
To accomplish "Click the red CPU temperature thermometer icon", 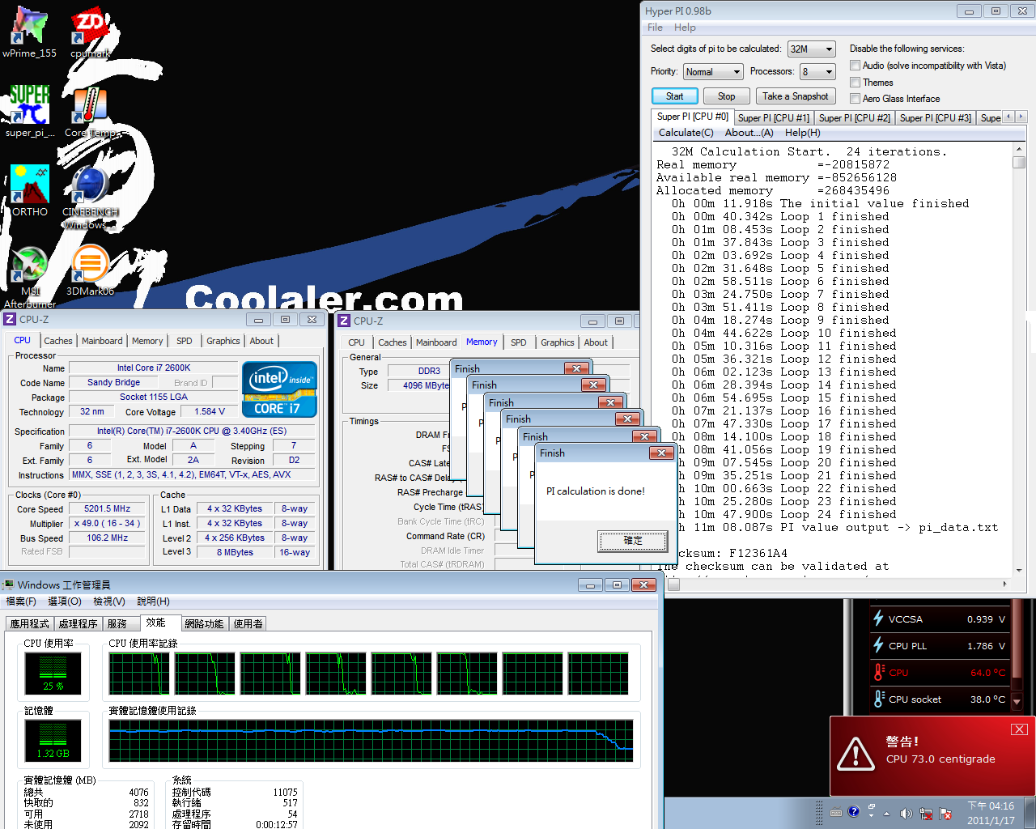I will click(x=879, y=672).
